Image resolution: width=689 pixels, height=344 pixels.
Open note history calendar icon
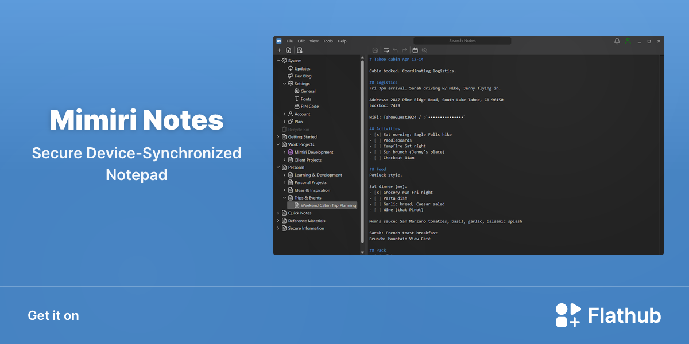415,50
